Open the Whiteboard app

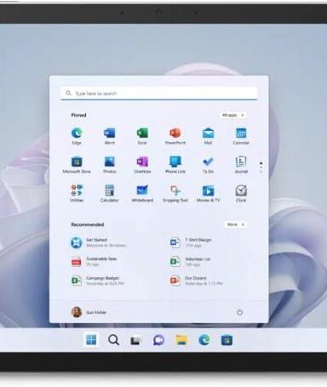[x=142, y=193]
